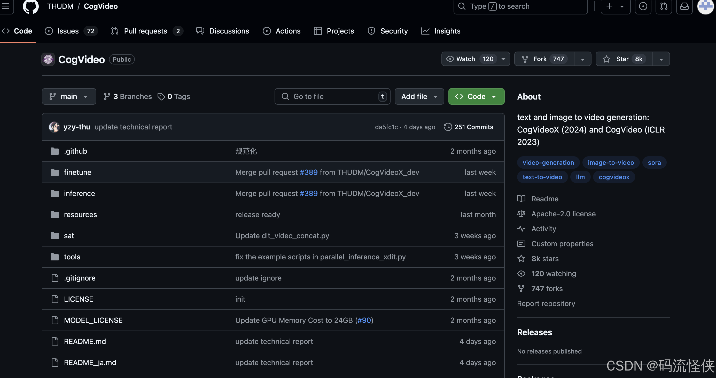
Task: Open the hamburger navigation menu
Action: 6,6
